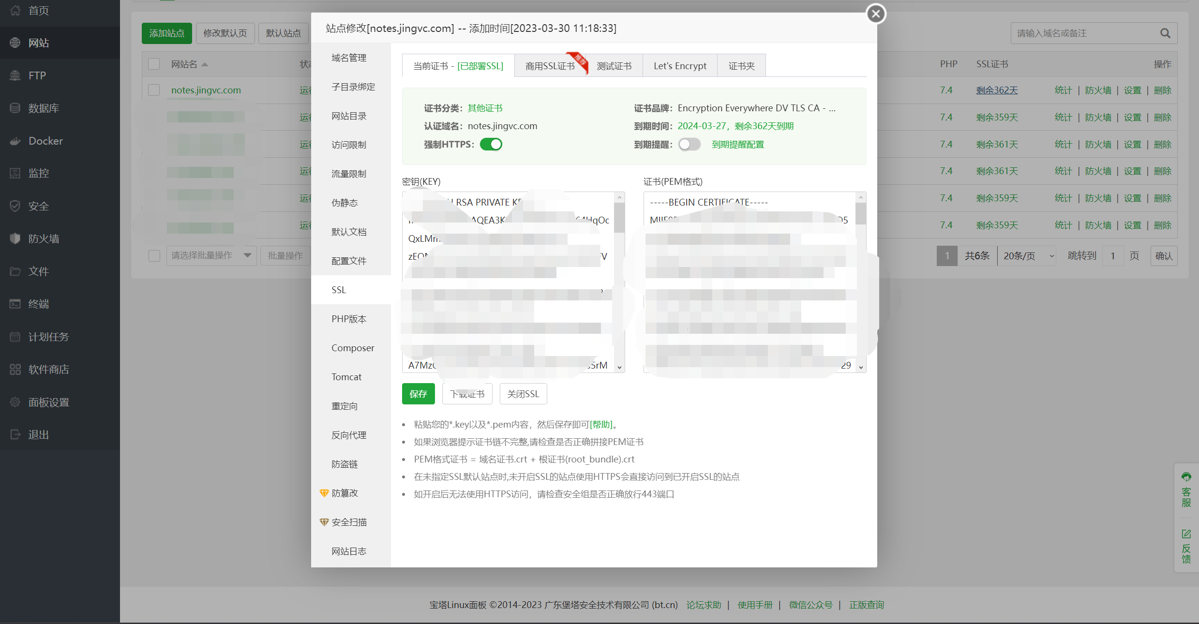Click the customer service headset icon

[x=1186, y=477]
